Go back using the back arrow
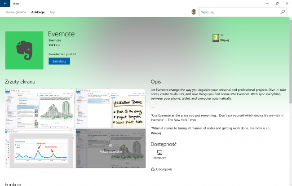 [5, 3]
